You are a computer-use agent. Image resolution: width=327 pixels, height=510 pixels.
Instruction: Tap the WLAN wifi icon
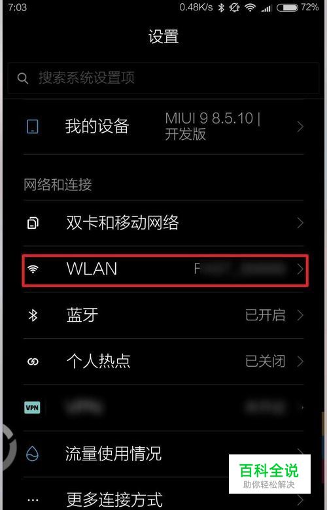click(x=33, y=269)
